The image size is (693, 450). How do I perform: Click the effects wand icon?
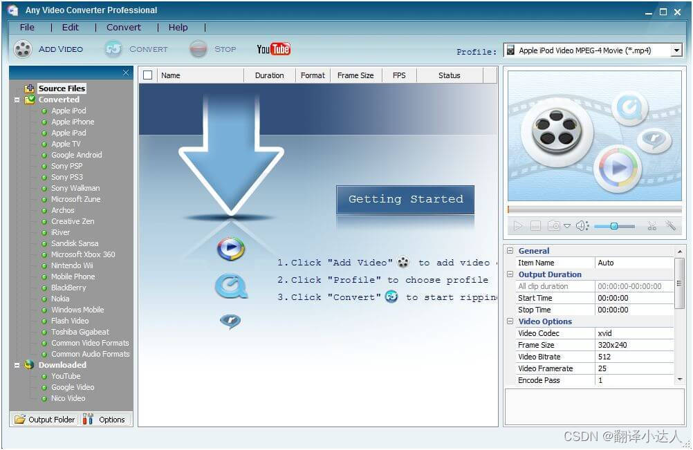[x=670, y=225]
